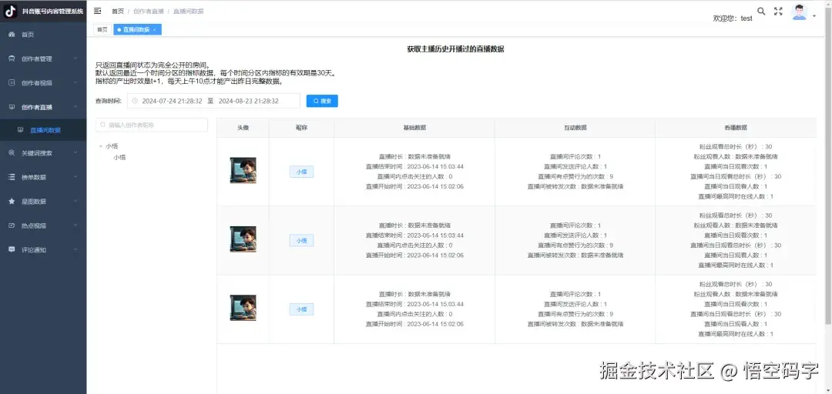
Task: Click the start date 2024-07-24 21:28:32
Action: pyautogui.click(x=172, y=101)
